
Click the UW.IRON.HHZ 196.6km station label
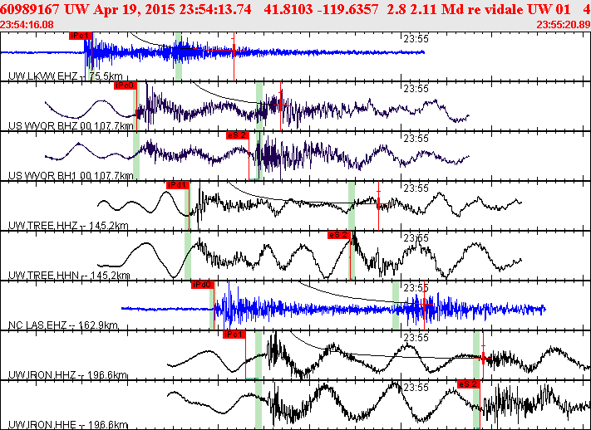68,375
